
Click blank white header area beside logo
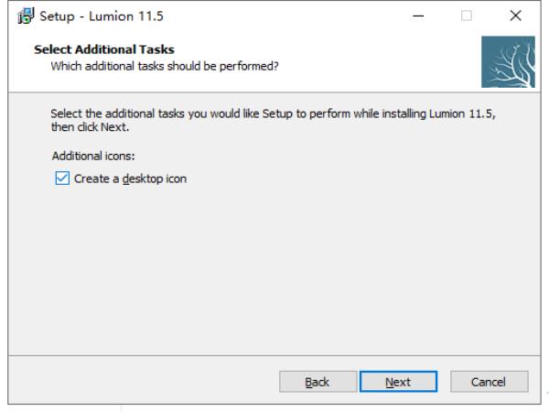coord(378,61)
